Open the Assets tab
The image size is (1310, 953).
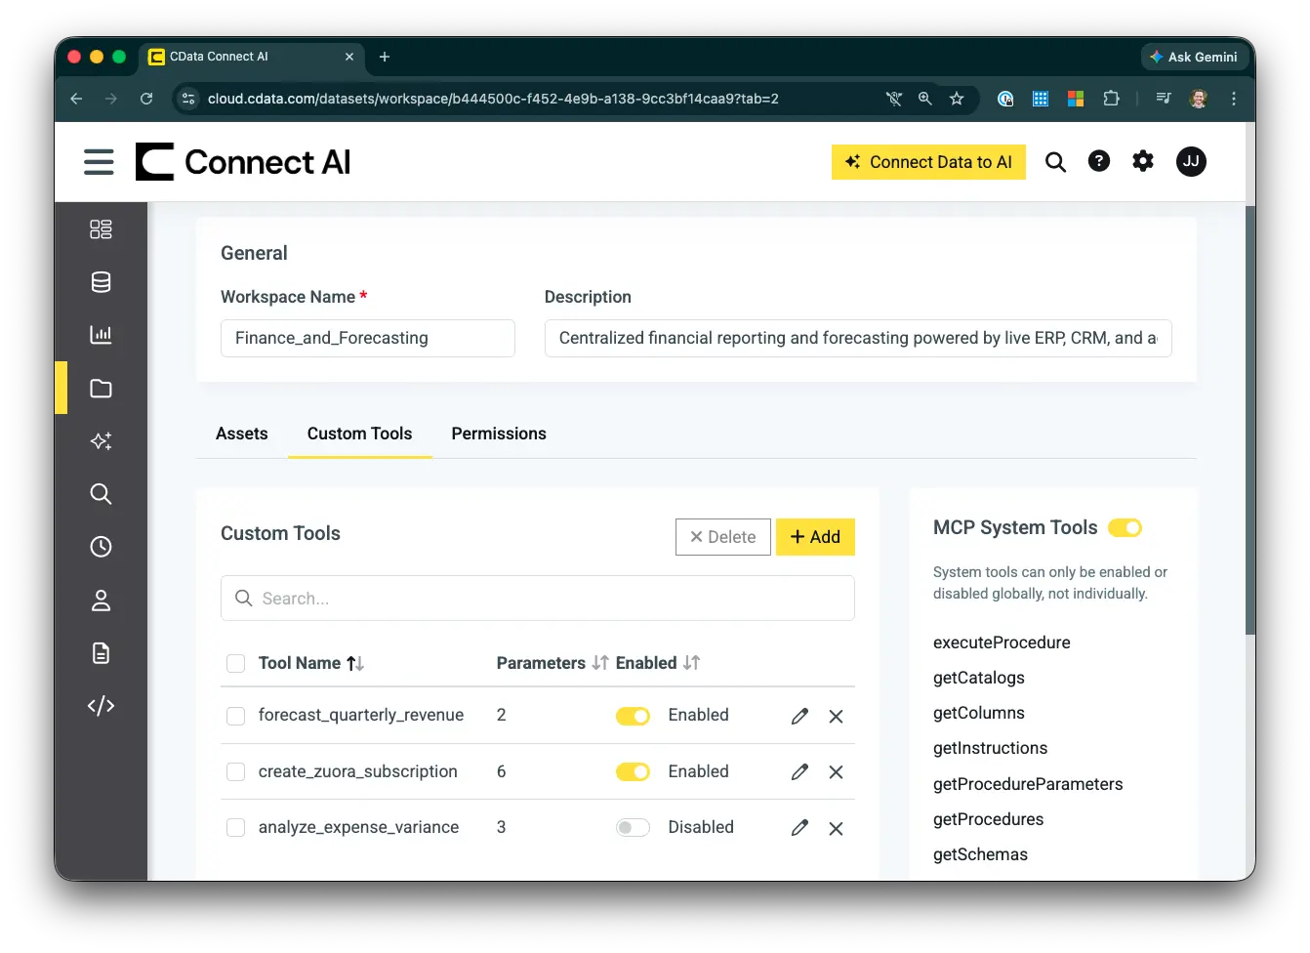tap(241, 434)
